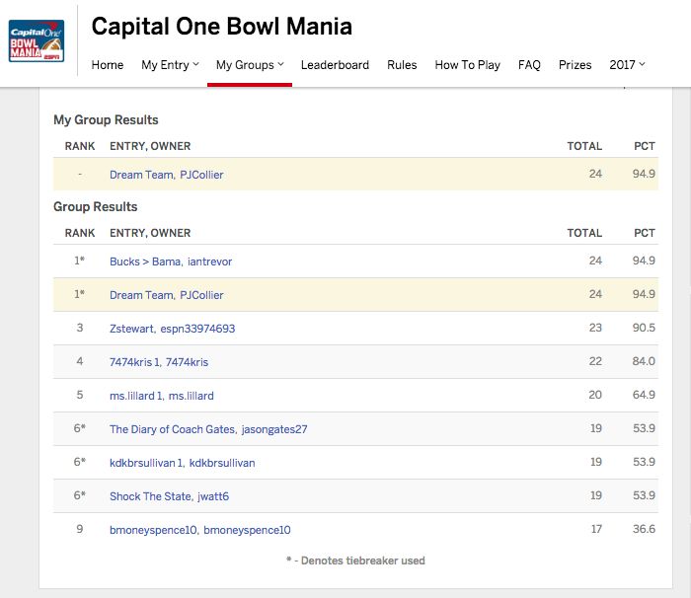
Task: View The Diary of Coach Gates entry
Action: coord(173,429)
